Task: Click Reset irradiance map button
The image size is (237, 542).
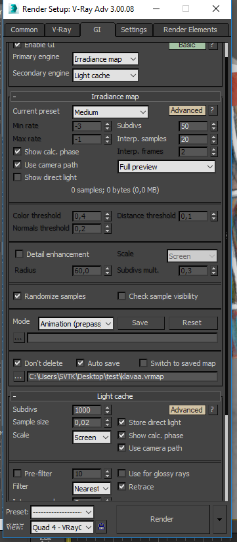Action: 193,323
